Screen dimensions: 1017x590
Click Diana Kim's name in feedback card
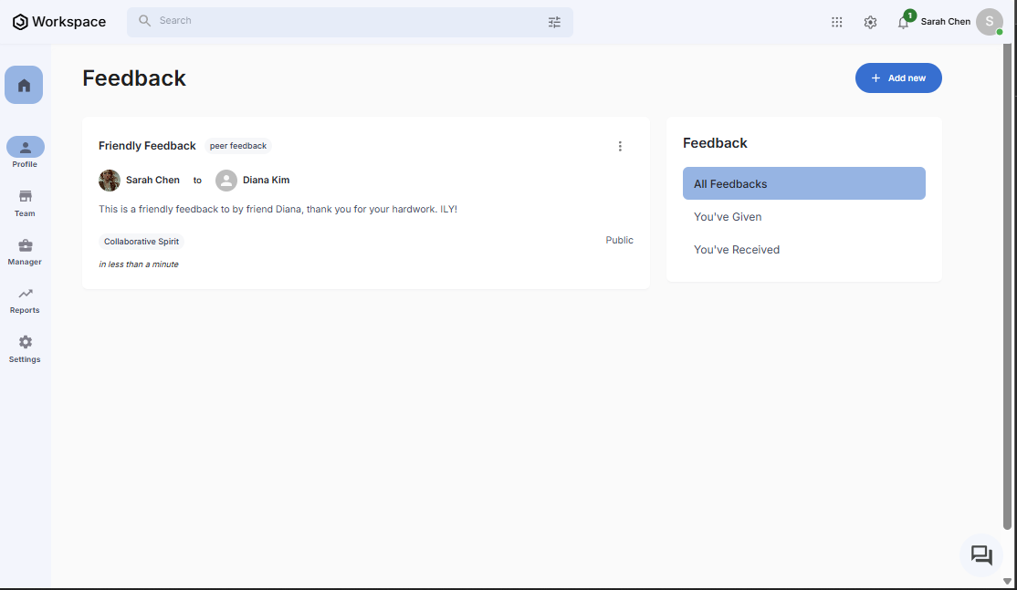pyautogui.click(x=266, y=181)
